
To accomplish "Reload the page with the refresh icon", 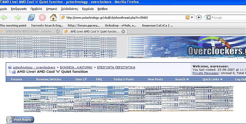I will pos(31,17).
